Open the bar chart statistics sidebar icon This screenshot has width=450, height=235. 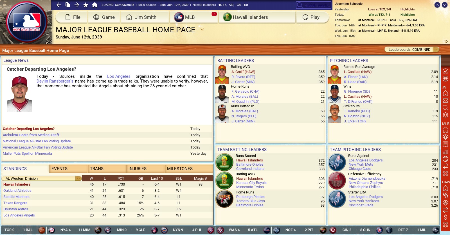coord(445,152)
